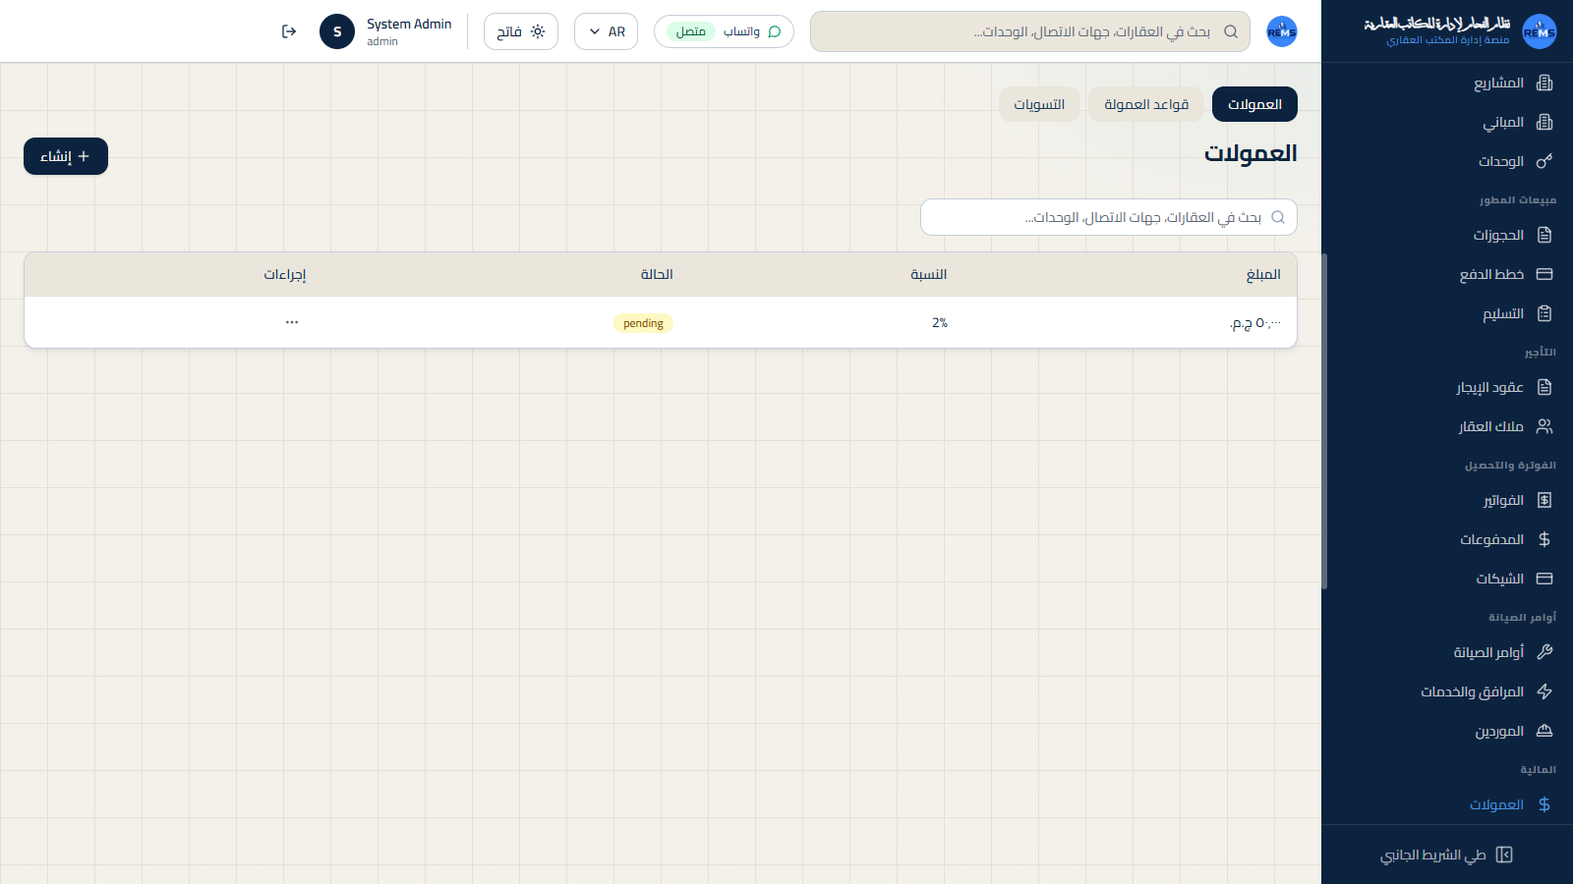Click the logout arrow icon
The width and height of the screenshot is (1573, 884).
pyautogui.click(x=289, y=31)
